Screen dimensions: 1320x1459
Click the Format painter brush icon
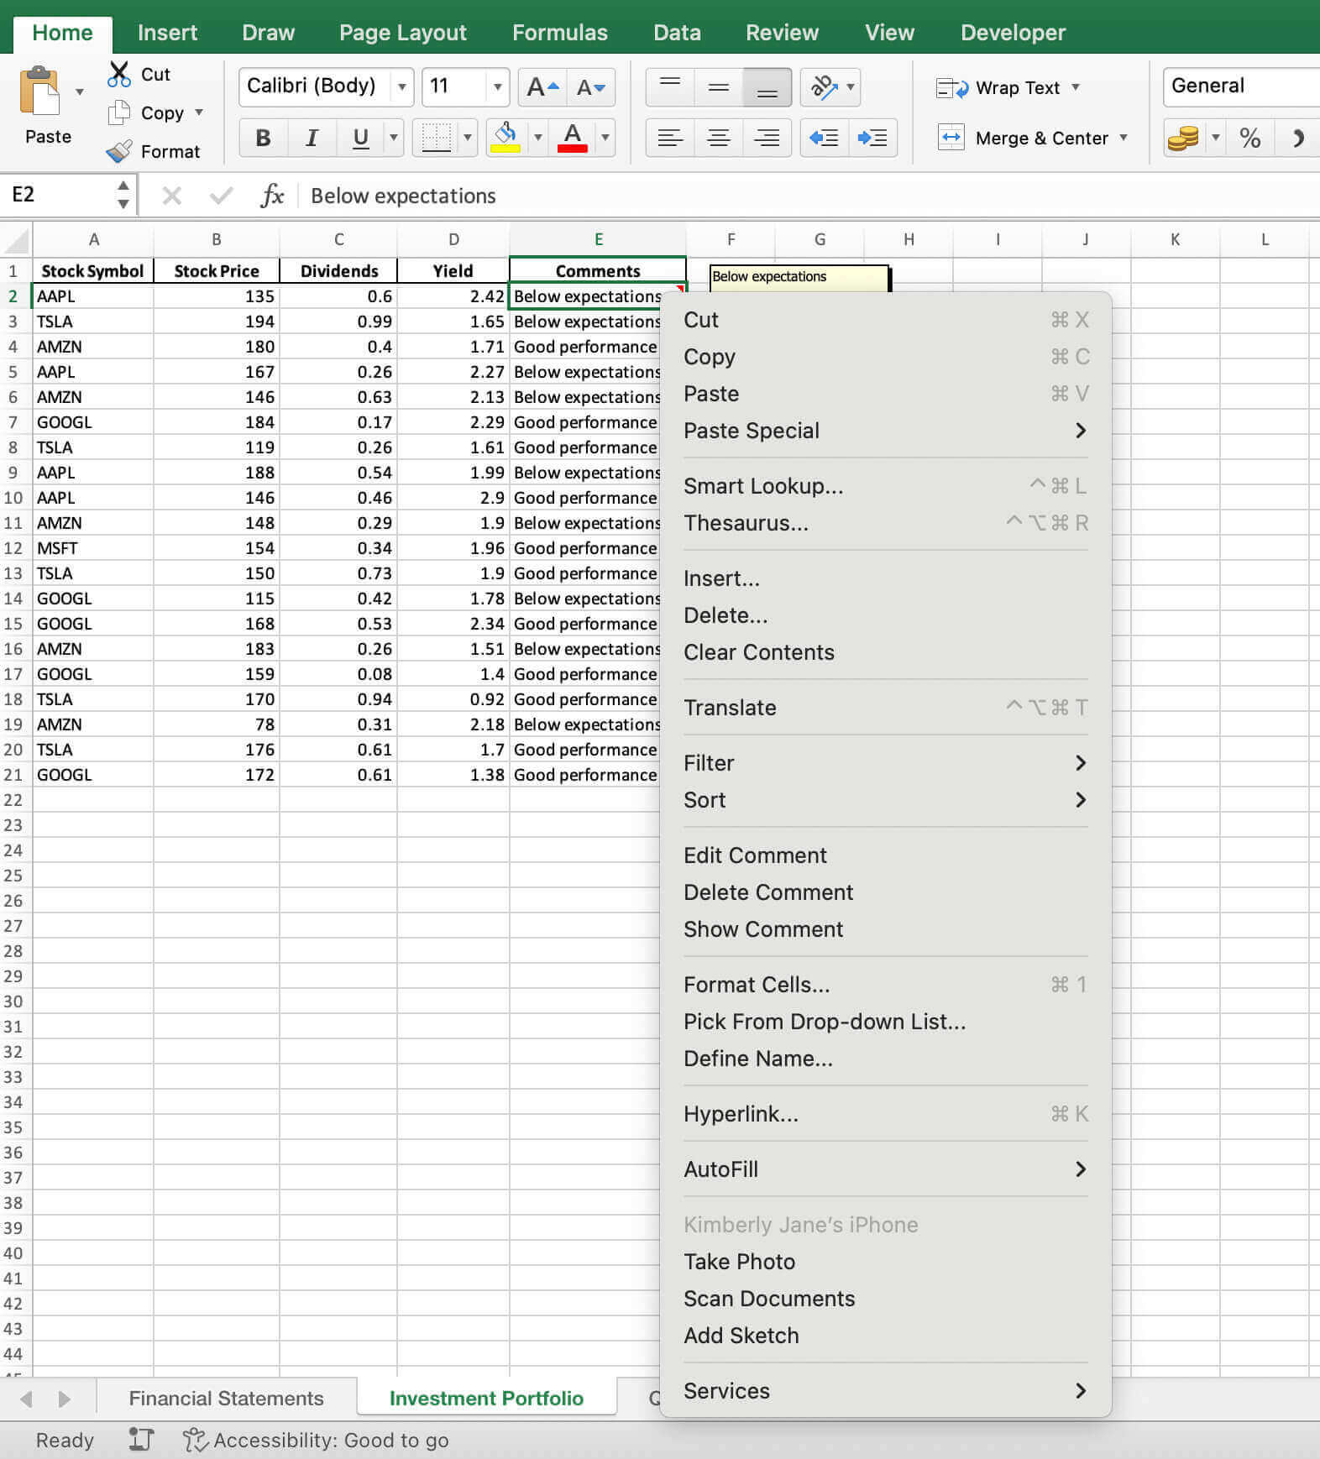119,151
